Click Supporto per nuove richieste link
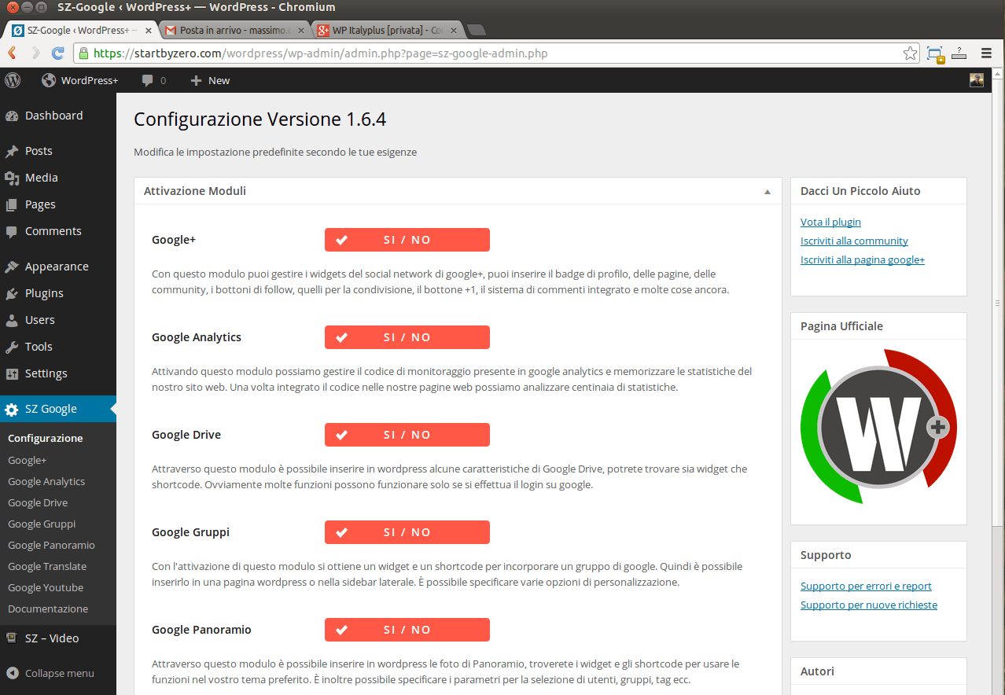This screenshot has height=695, width=1005. tap(869, 605)
